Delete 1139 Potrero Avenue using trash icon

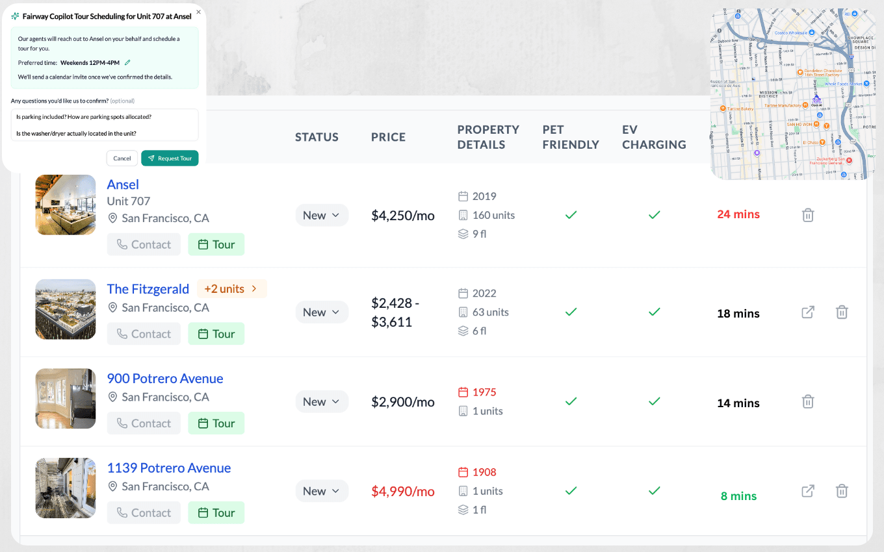tap(842, 491)
